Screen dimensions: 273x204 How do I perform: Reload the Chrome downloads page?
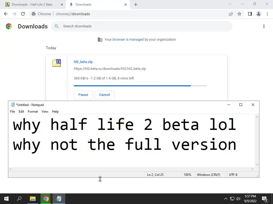23,14
